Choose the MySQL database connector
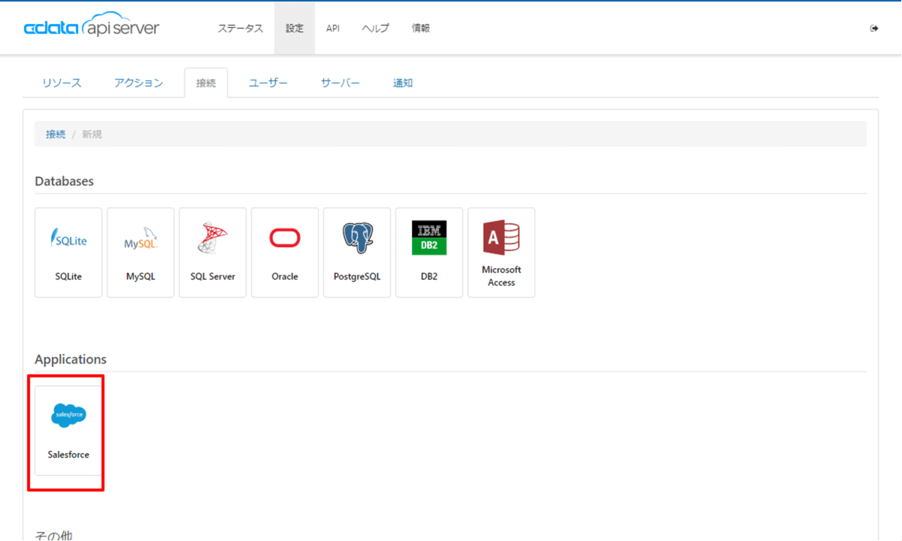The width and height of the screenshot is (902, 541). click(x=141, y=252)
